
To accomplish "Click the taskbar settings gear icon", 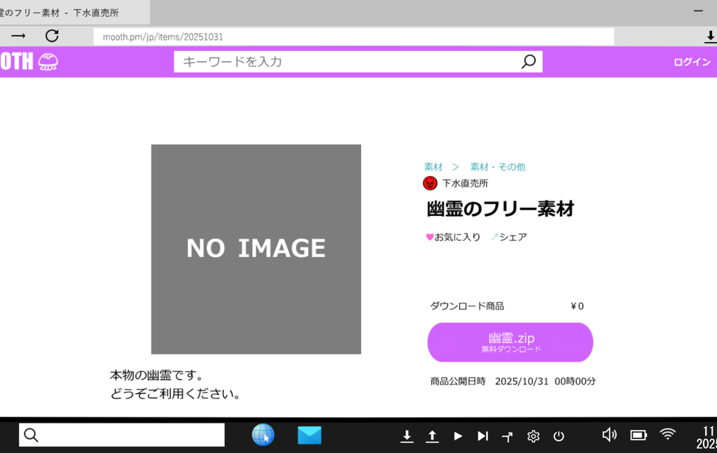I will [534, 436].
